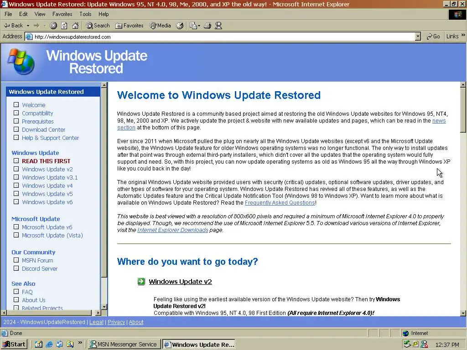Open the Start menu

14,345
